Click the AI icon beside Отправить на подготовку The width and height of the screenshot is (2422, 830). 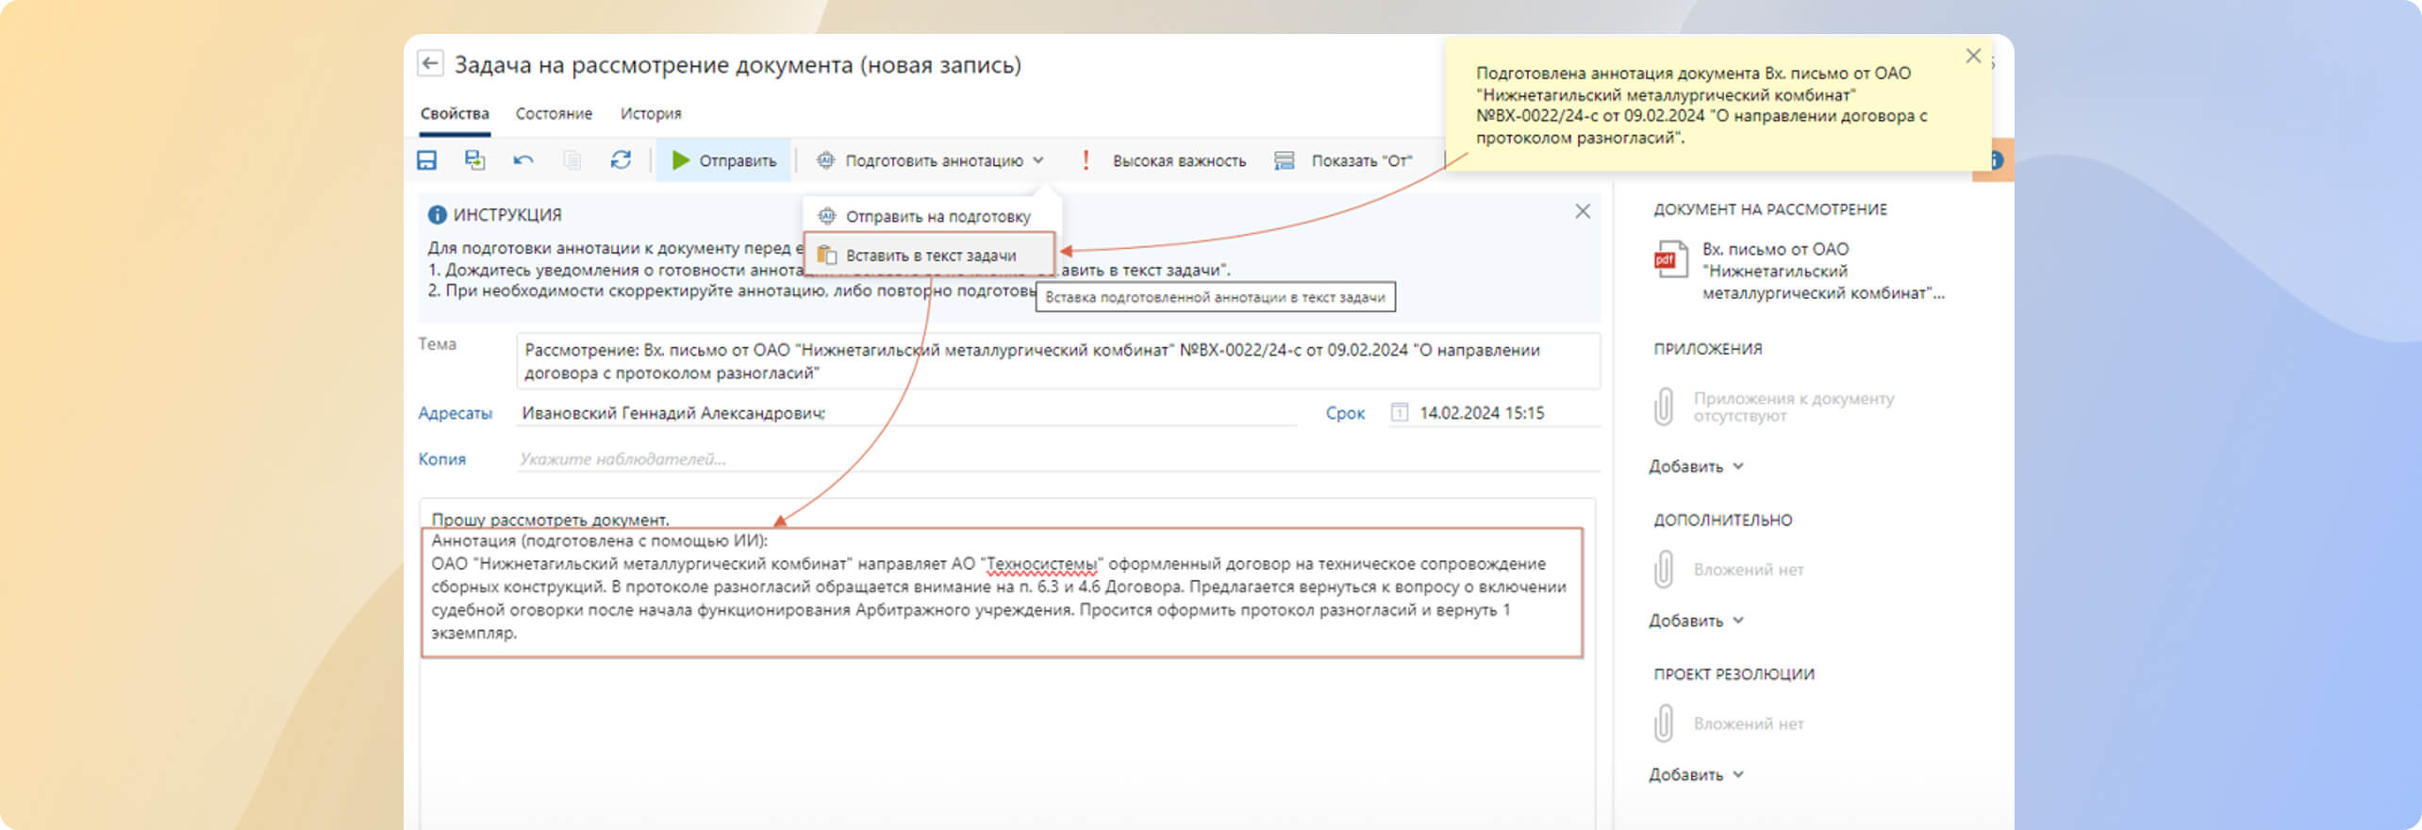pyautogui.click(x=826, y=216)
